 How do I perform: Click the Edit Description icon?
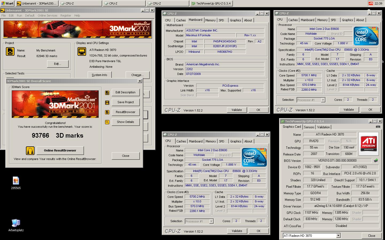pyautogui.click(x=107, y=93)
